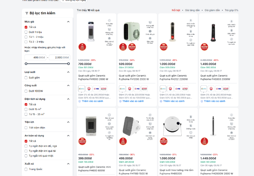Click the fire badge on the FH2000M product
The image size is (254, 176).
pos(204,141)
